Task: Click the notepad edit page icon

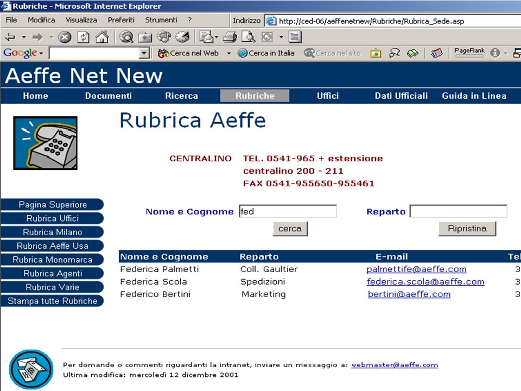Action: point(295,37)
